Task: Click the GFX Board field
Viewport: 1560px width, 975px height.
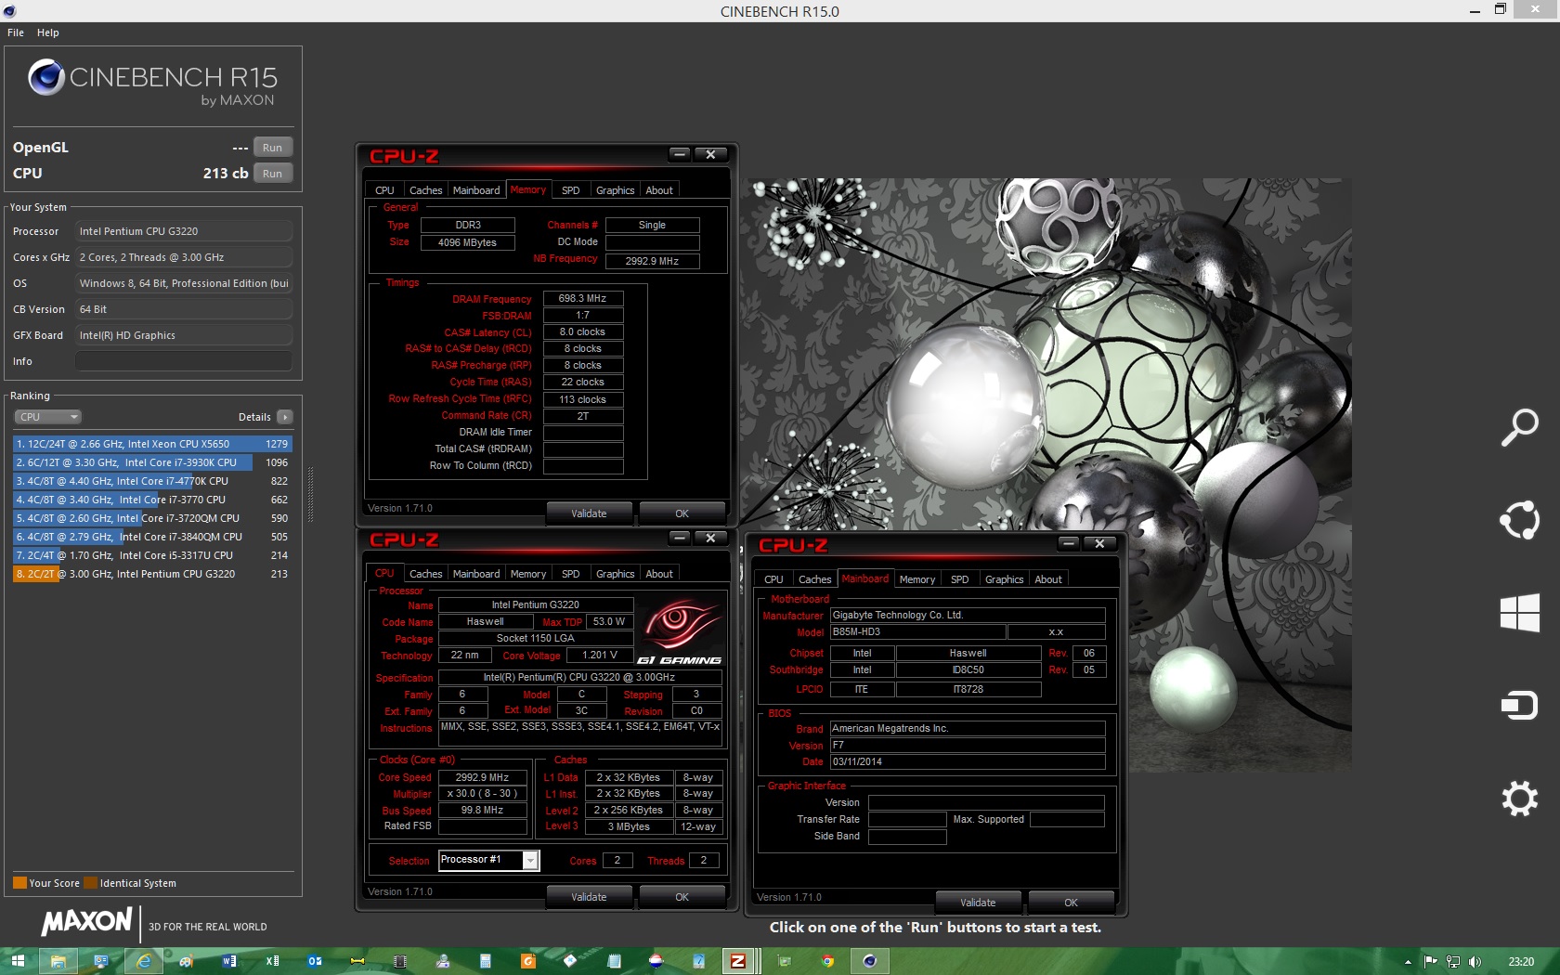Action: pyautogui.click(x=184, y=335)
